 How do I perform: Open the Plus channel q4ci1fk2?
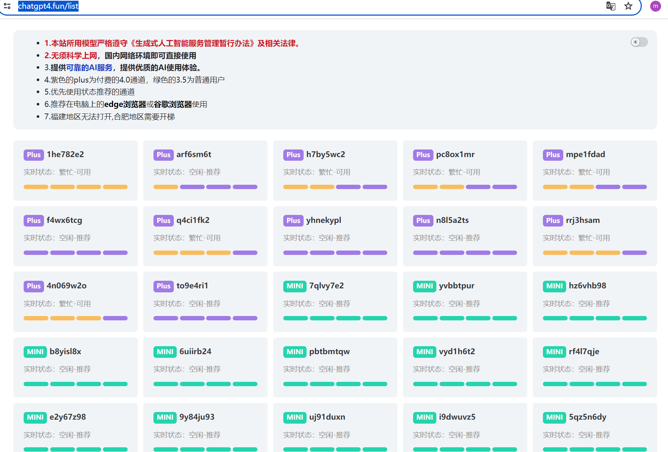pyautogui.click(x=205, y=236)
